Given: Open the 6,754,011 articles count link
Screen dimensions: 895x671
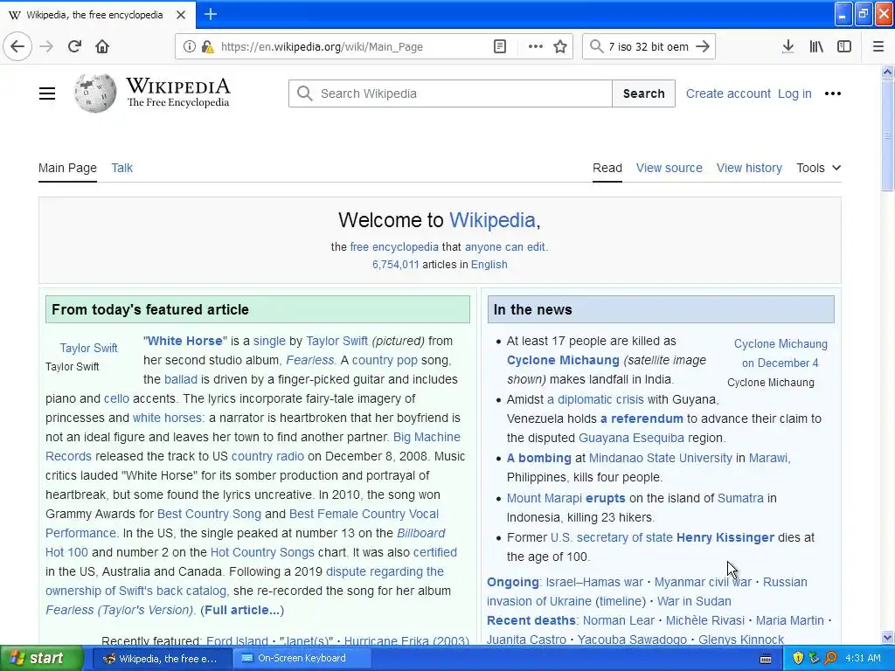Looking at the screenshot, I should click(x=396, y=264).
